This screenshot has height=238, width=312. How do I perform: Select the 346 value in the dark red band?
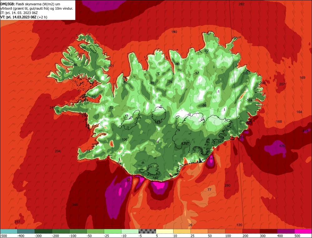click(75, 205)
